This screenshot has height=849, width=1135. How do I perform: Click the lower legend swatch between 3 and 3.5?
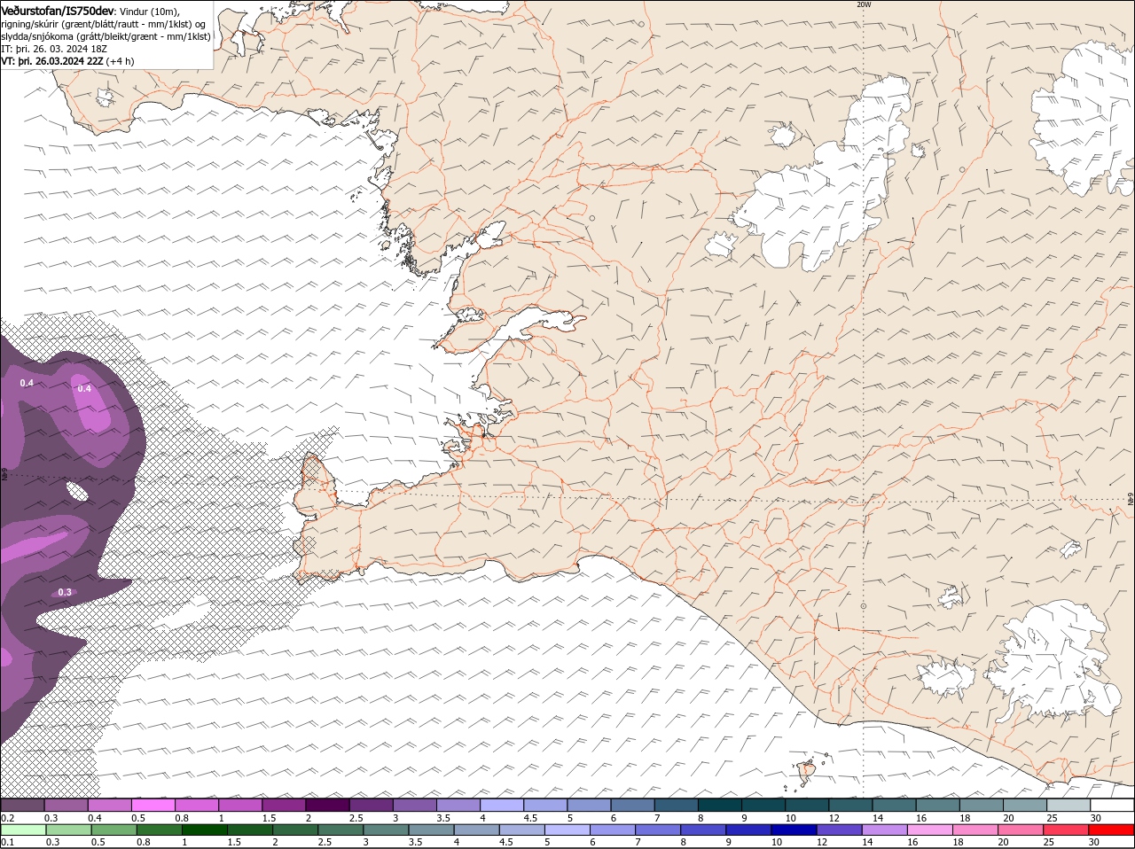[386, 830]
